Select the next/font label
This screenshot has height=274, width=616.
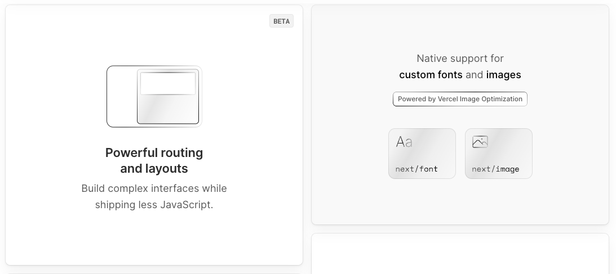point(416,169)
